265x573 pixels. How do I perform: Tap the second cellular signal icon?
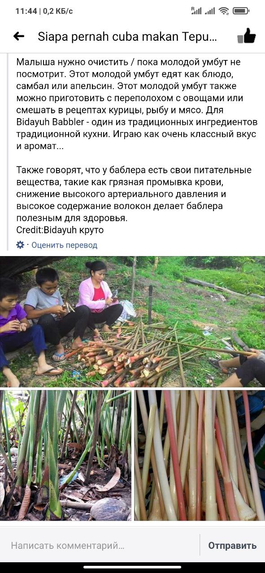(x=210, y=11)
